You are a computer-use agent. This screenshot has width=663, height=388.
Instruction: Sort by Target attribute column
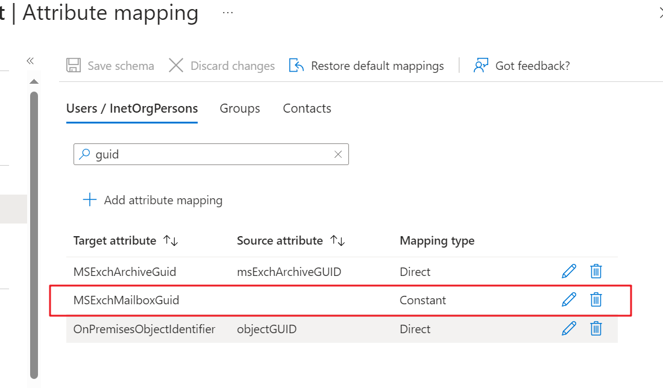coord(169,240)
